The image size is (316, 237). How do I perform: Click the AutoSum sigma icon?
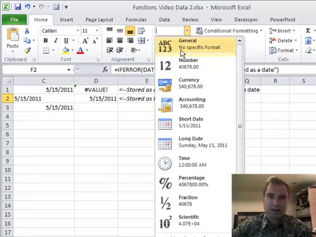point(308,31)
